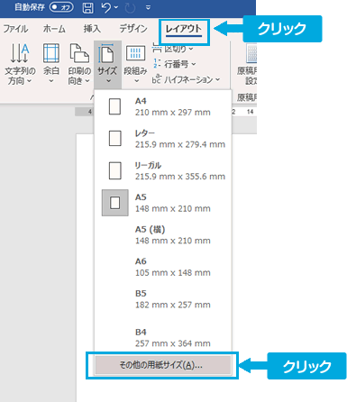Open the ファイル tab
Screen dimensions: 347x402
pyautogui.click(x=15, y=29)
